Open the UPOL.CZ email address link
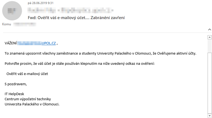The image size is (212, 118). click(x=49, y=43)
